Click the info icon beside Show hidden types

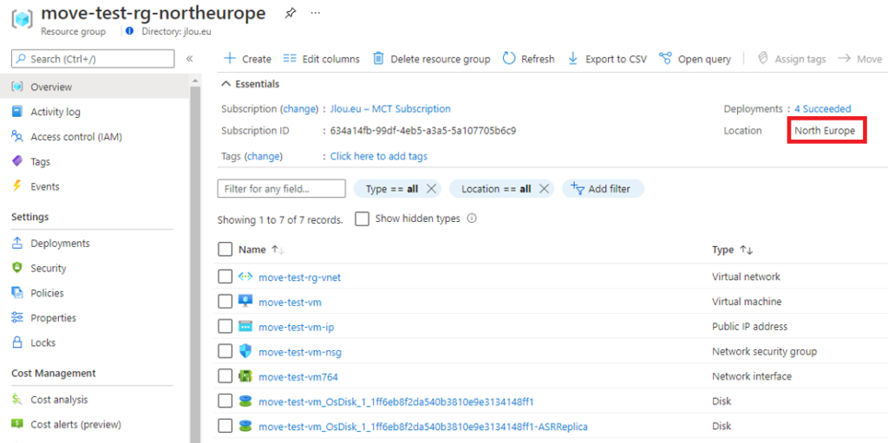(471, 218)
